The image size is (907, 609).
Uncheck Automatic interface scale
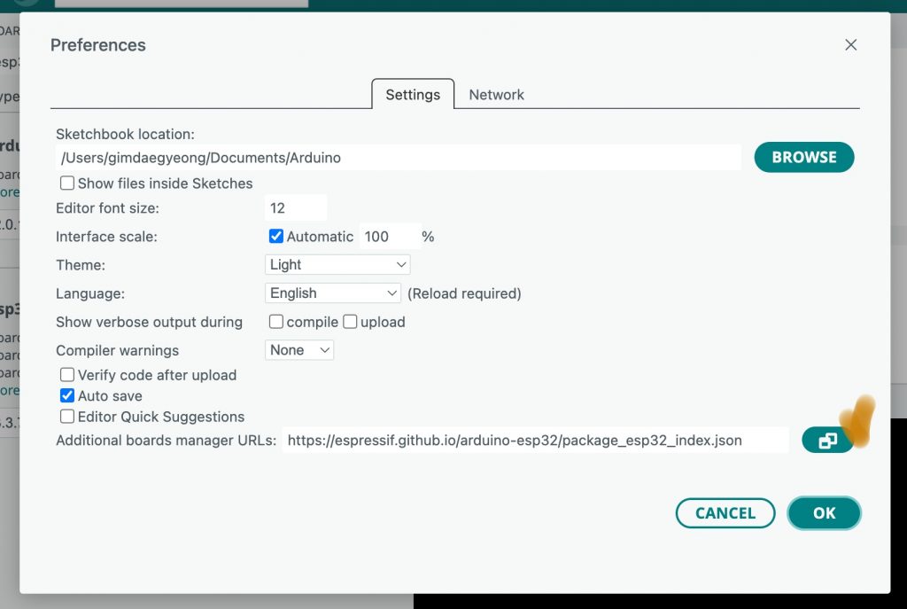276,237
